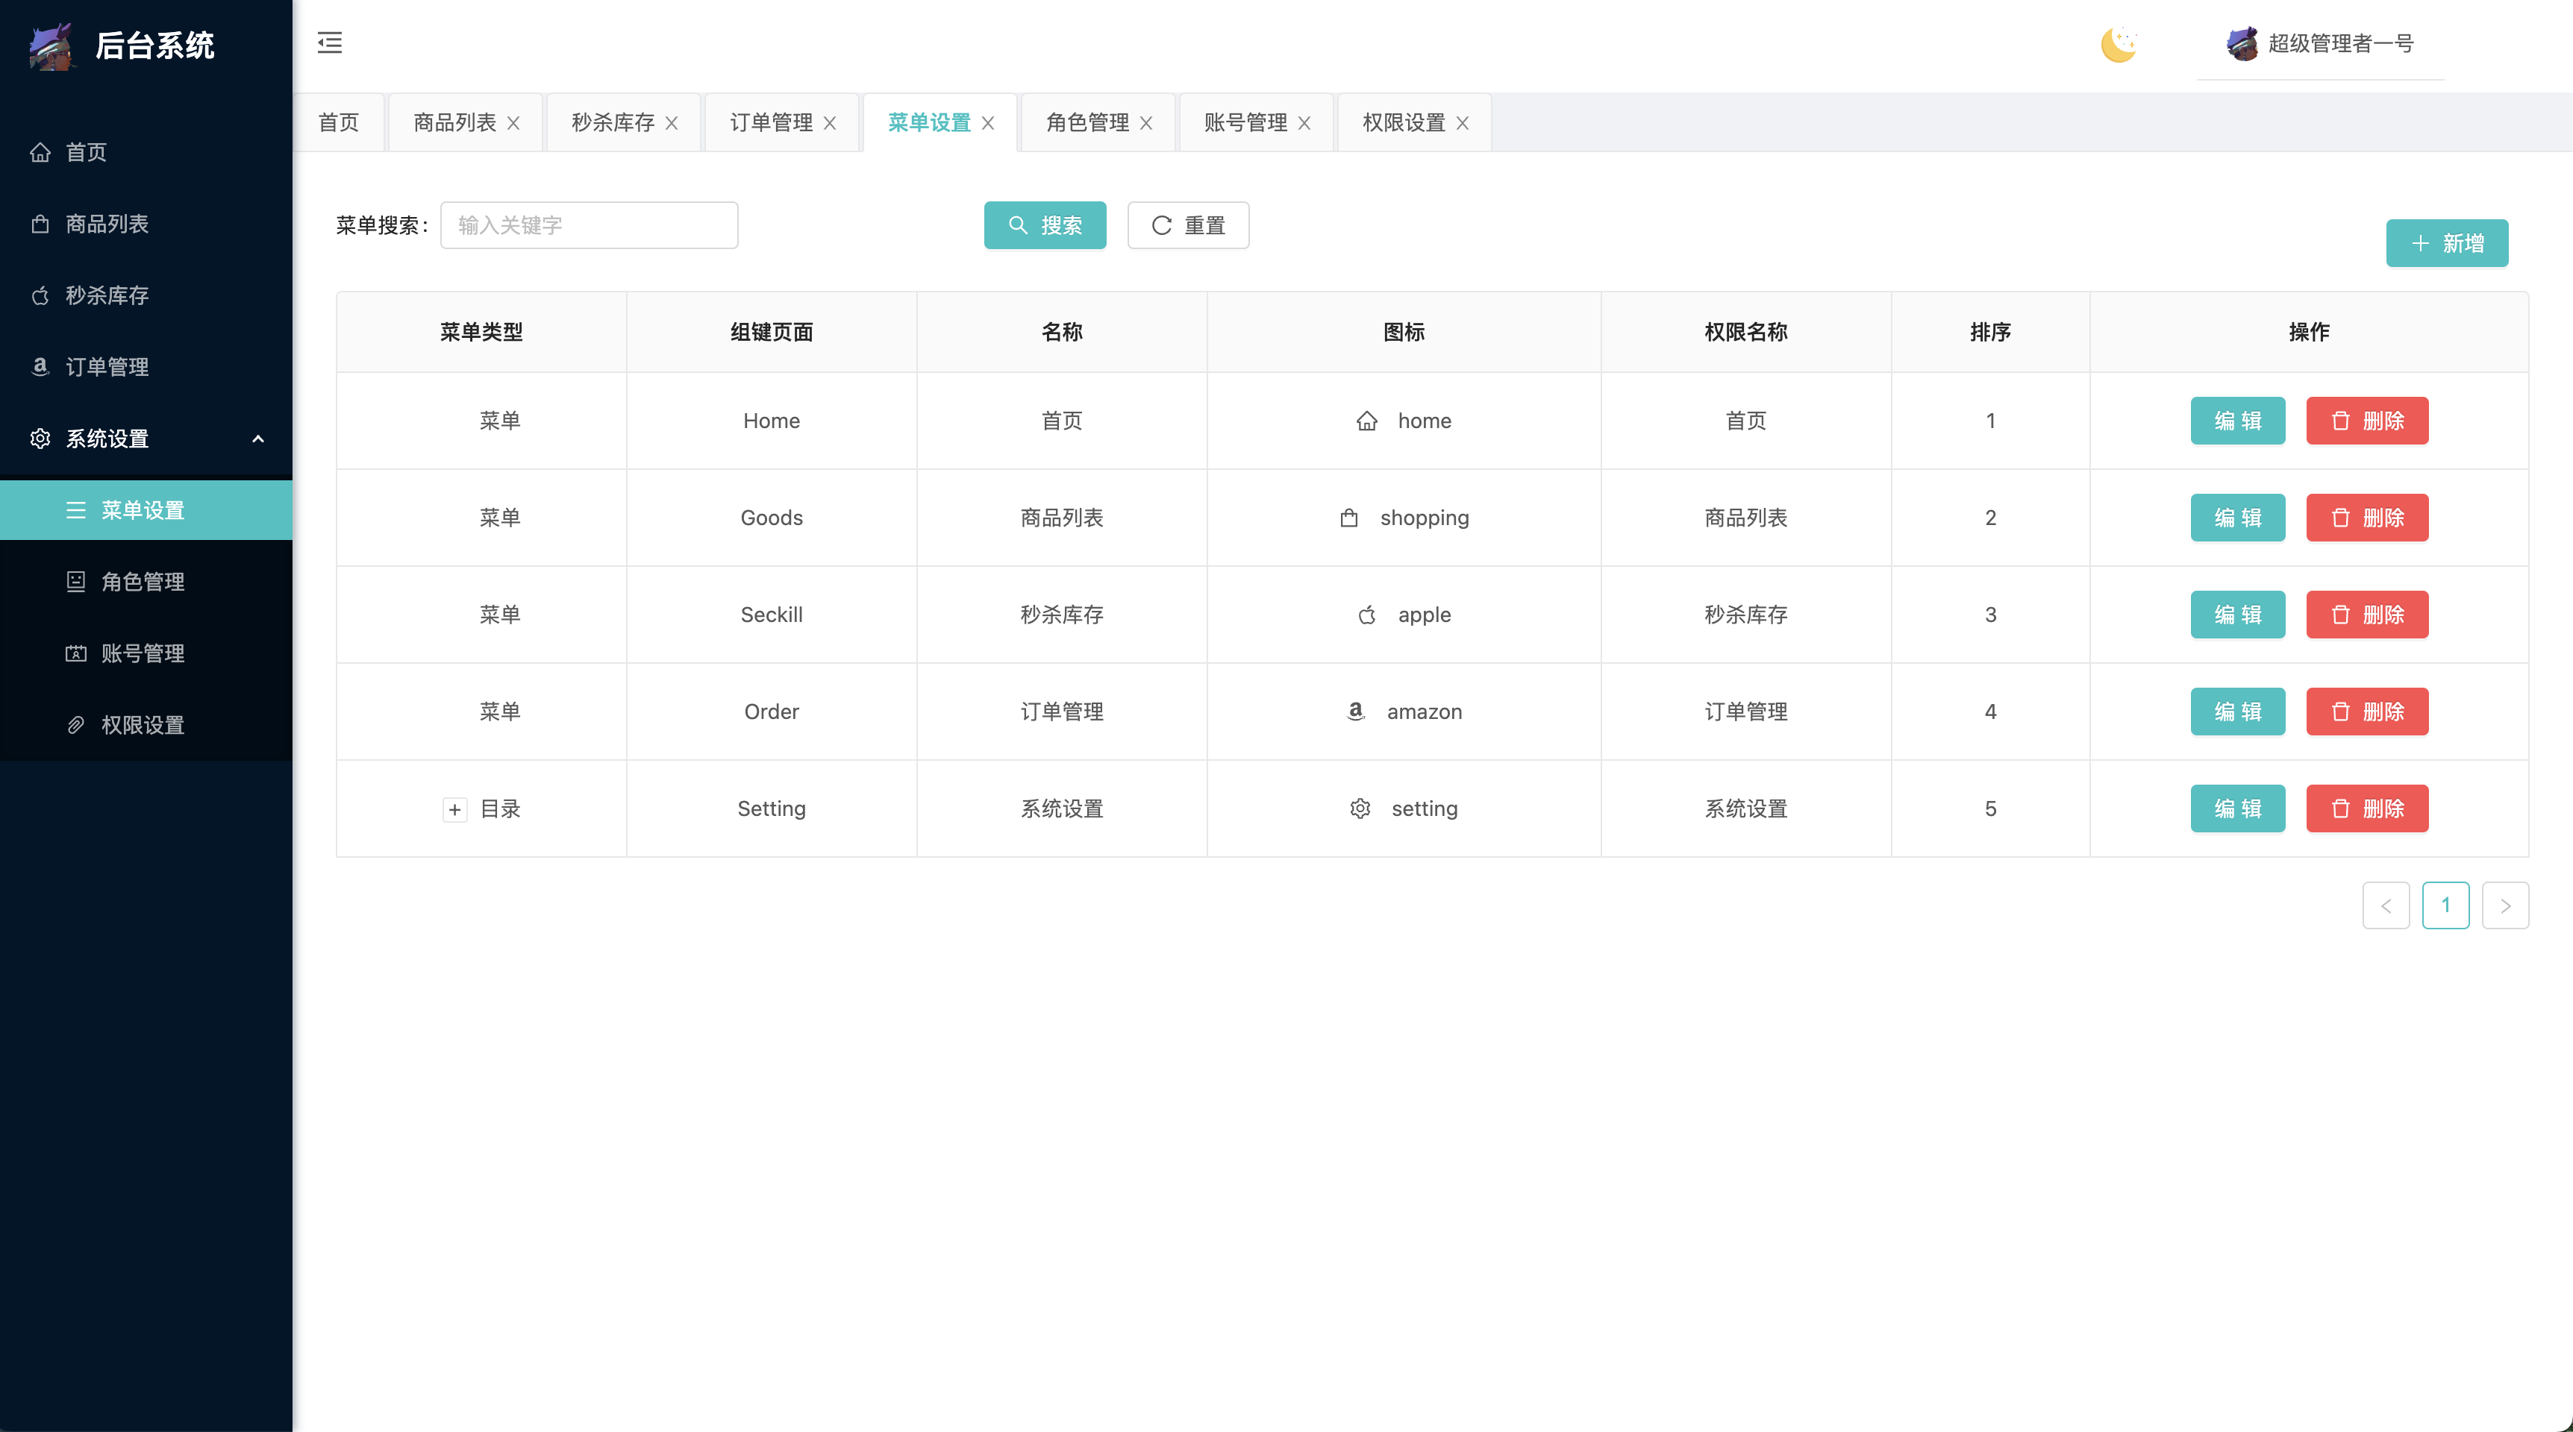This screenshot has width=2573, height=1432.
Task: Open 权限设置 from the sidebar submenu
Action: [x=143, y=725]
